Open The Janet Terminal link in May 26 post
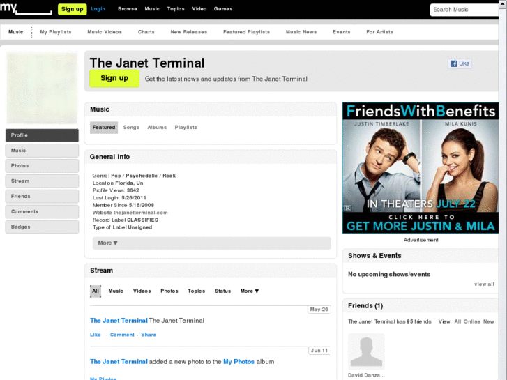The width and height of the screenshot is (507, 380). click(x=119, y=321)
